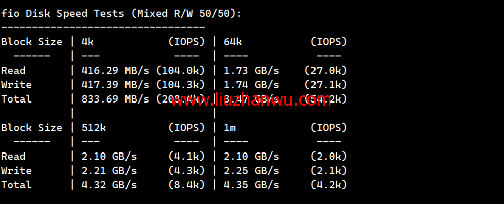The width and height of the screenshot is (504, 204).
Task: Select the 64k write IOPS value 27.1k
Action: tap(326, 85)
